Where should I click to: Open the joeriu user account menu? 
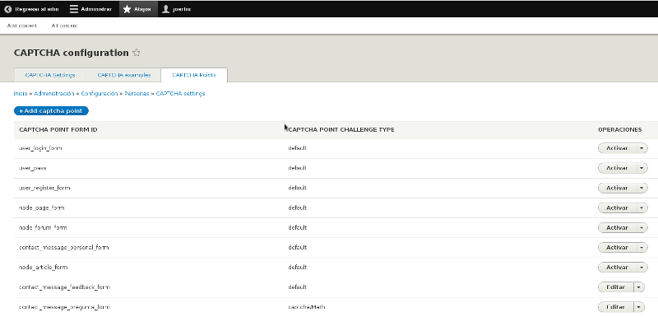(177, 9)
